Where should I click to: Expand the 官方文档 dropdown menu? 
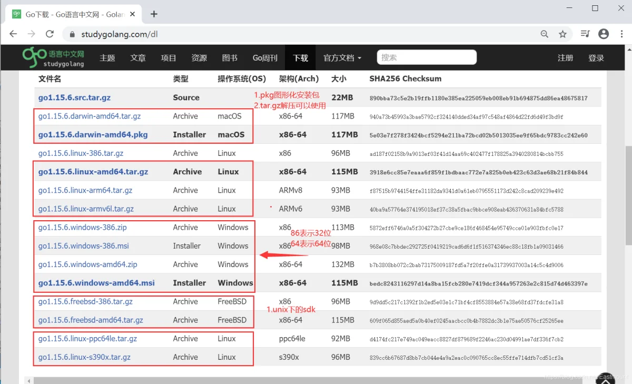point(342,58)
